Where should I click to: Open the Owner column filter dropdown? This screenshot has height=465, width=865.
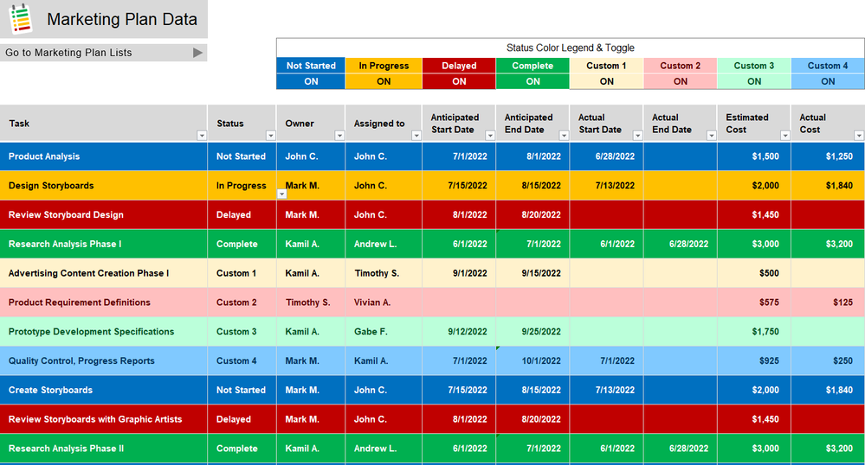point(339,136)
